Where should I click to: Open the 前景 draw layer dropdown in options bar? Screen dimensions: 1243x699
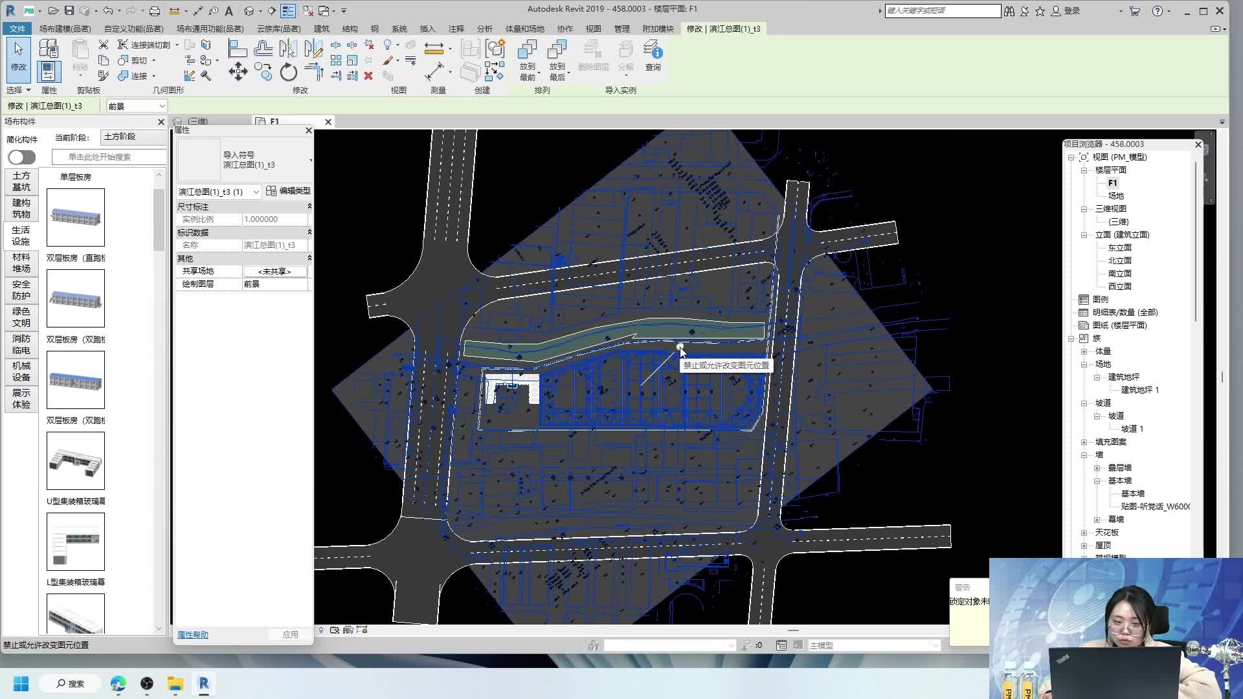tap(137, 106)
